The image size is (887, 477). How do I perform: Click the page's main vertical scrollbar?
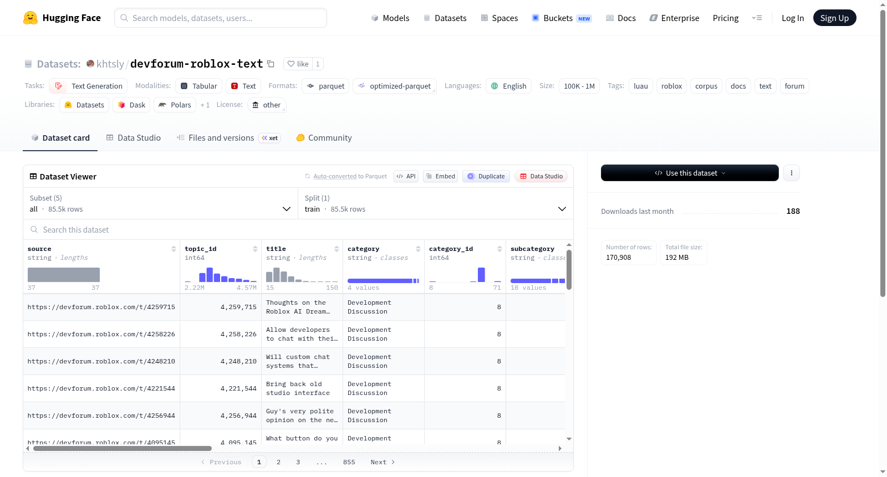pos(883,153)
